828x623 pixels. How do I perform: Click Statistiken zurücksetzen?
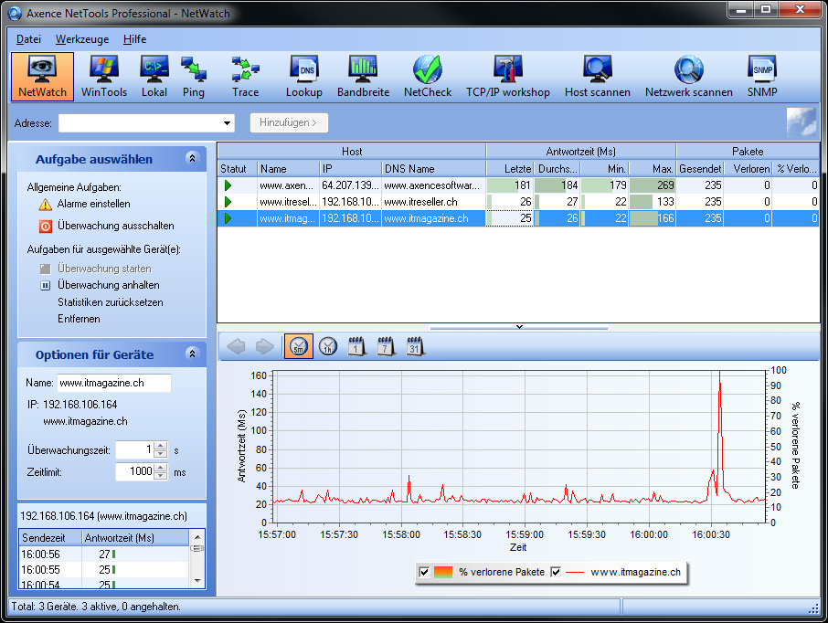pyautogui.click(x=110, y=301)
